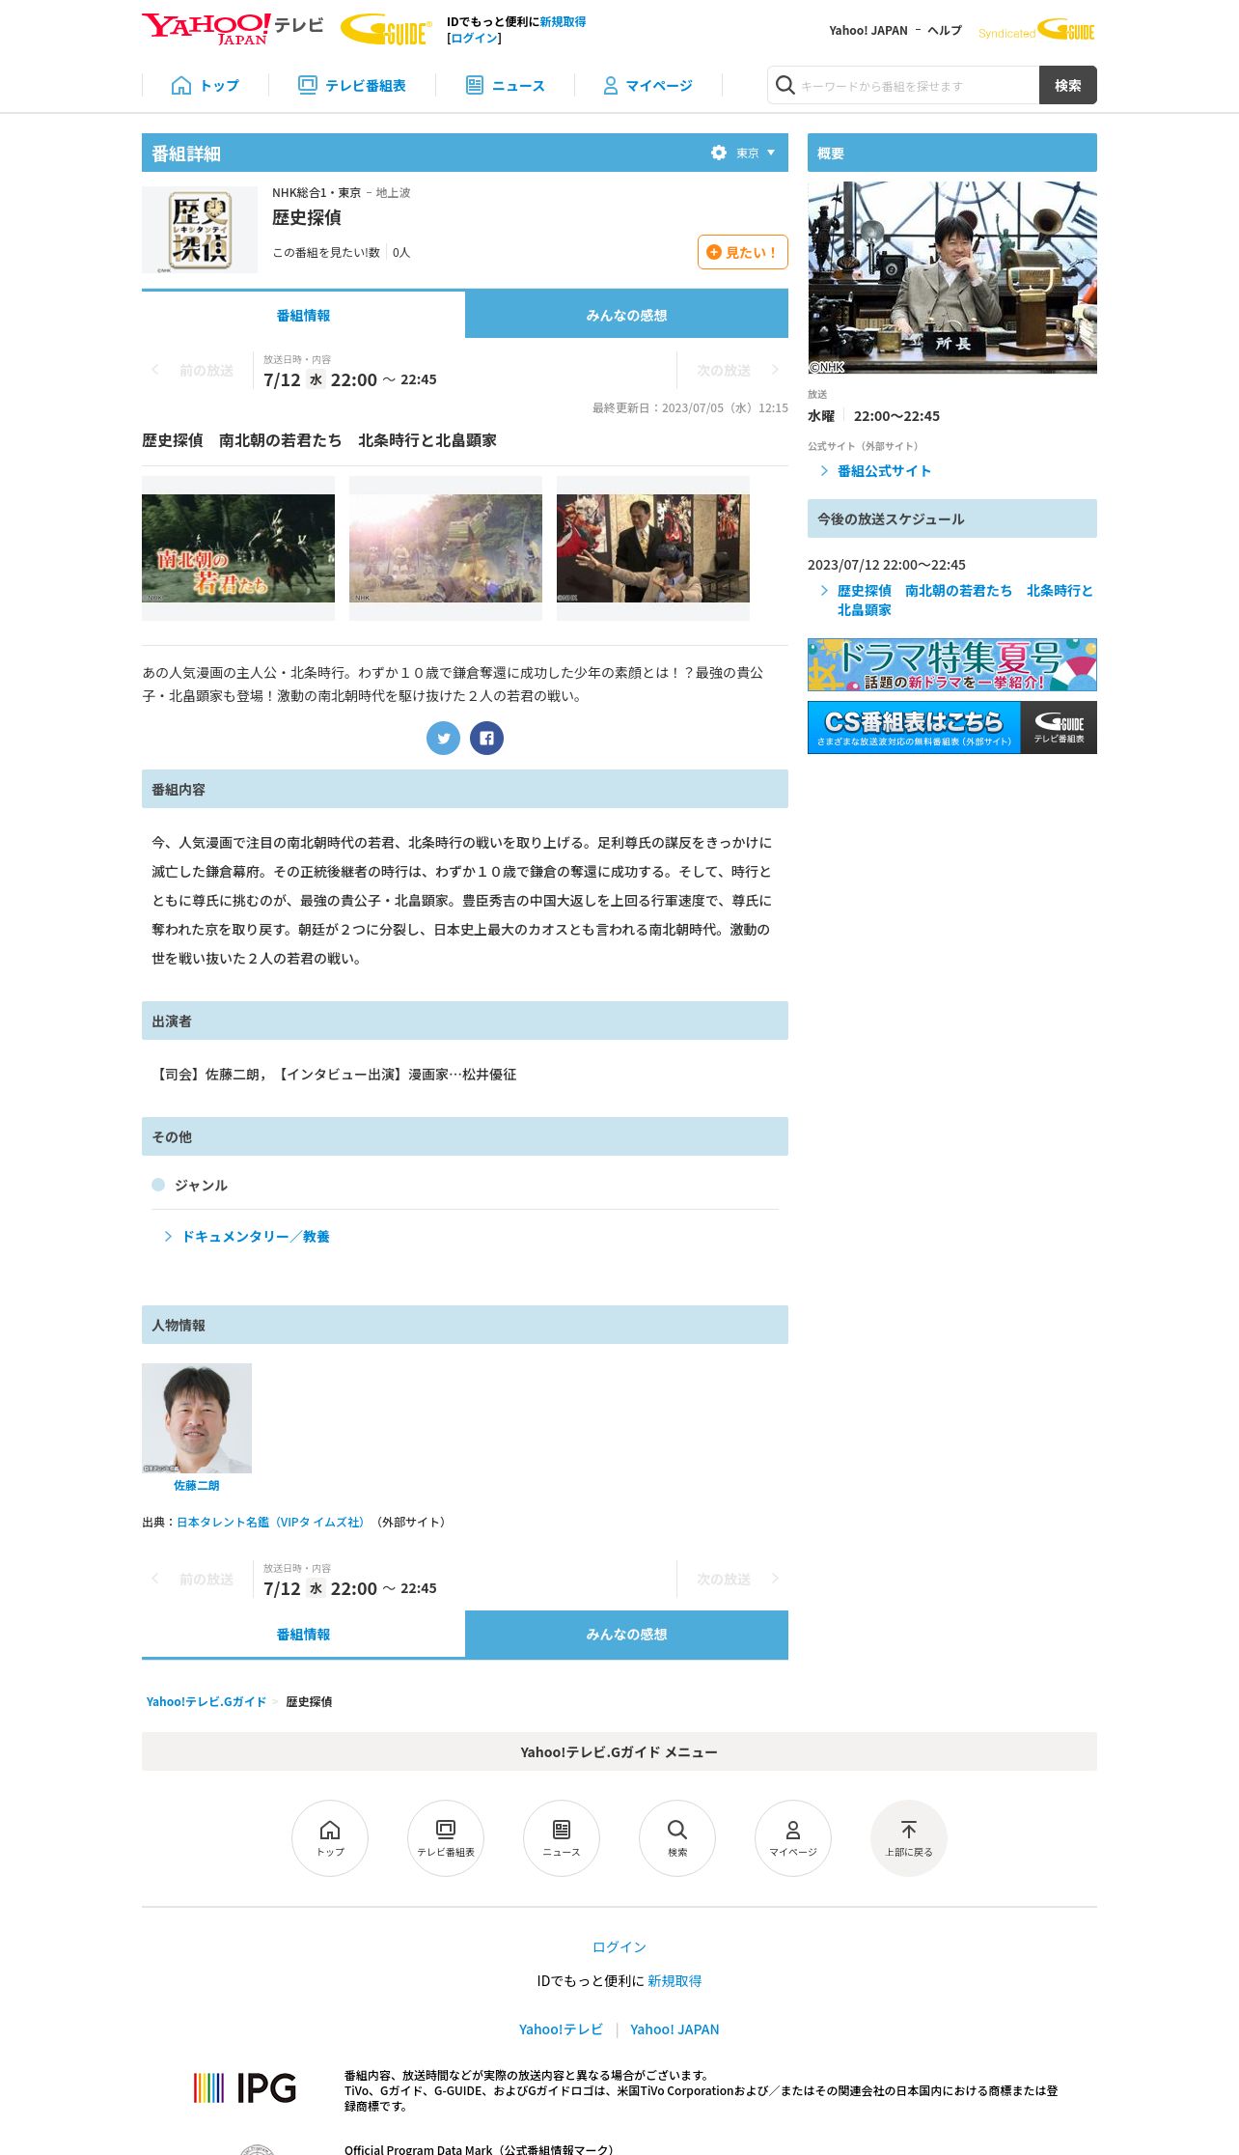1239x2155 pixels.
Task: Click the ドラマ特集夏号 banner
Action: 952,664
